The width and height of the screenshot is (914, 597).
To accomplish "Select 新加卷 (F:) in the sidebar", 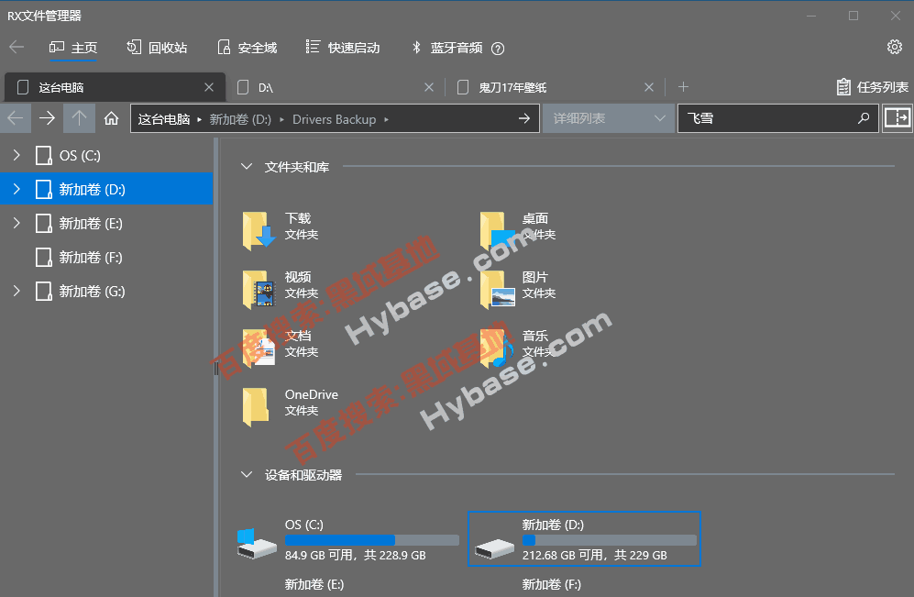I will tap(106, 257).
